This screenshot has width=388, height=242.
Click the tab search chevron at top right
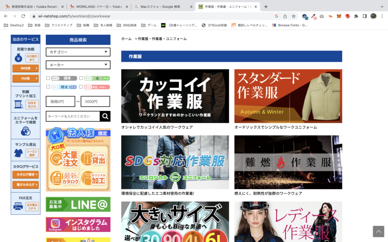(382, 7)
